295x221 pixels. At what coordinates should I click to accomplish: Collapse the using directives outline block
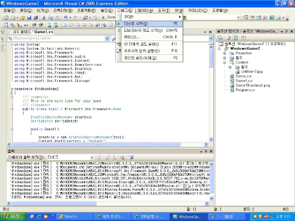(12, 45)
